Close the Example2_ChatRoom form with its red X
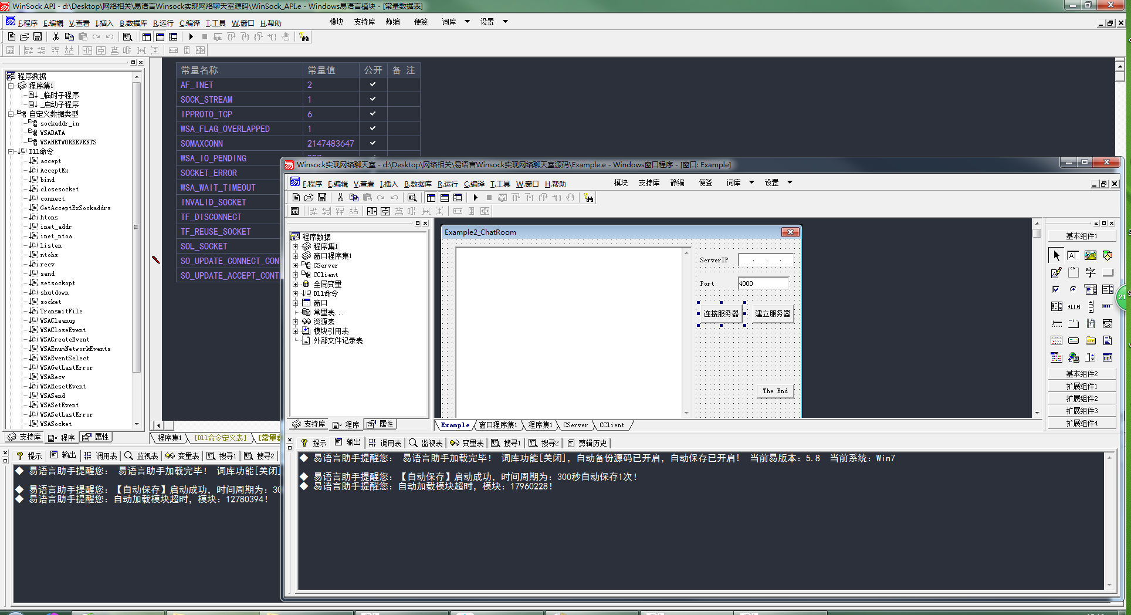 coord(790,232)
